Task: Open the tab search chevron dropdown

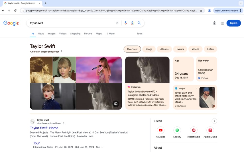Action: (x=241, y=3)
